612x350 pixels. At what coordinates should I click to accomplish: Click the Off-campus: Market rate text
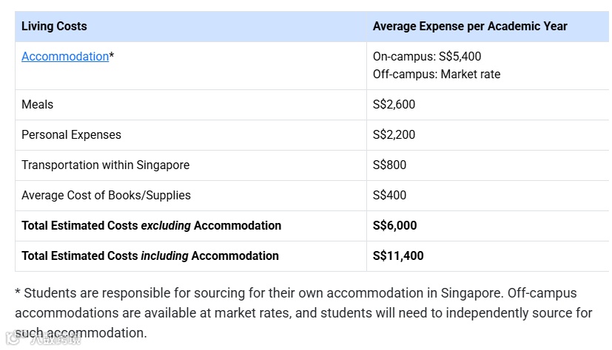click(x=436, y=74)
